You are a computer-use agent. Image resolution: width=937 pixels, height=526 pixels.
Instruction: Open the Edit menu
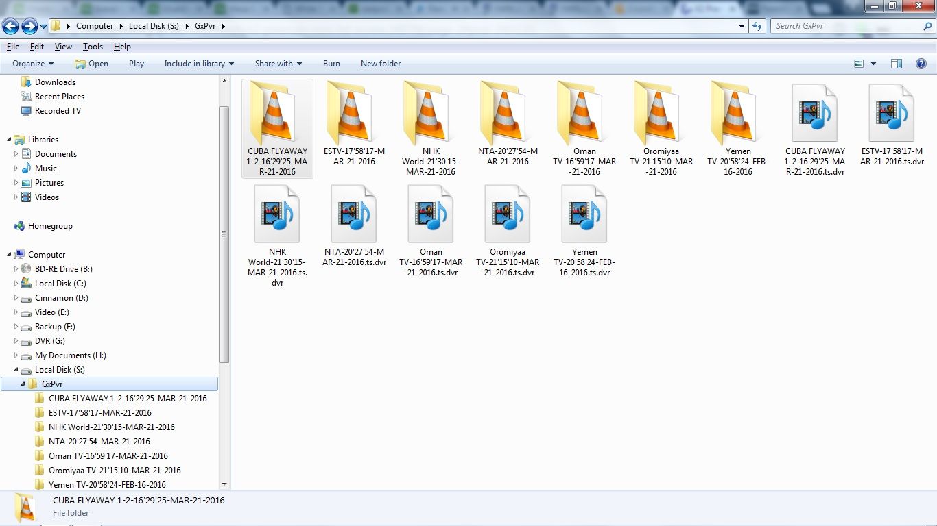click(x=37, y=47)
